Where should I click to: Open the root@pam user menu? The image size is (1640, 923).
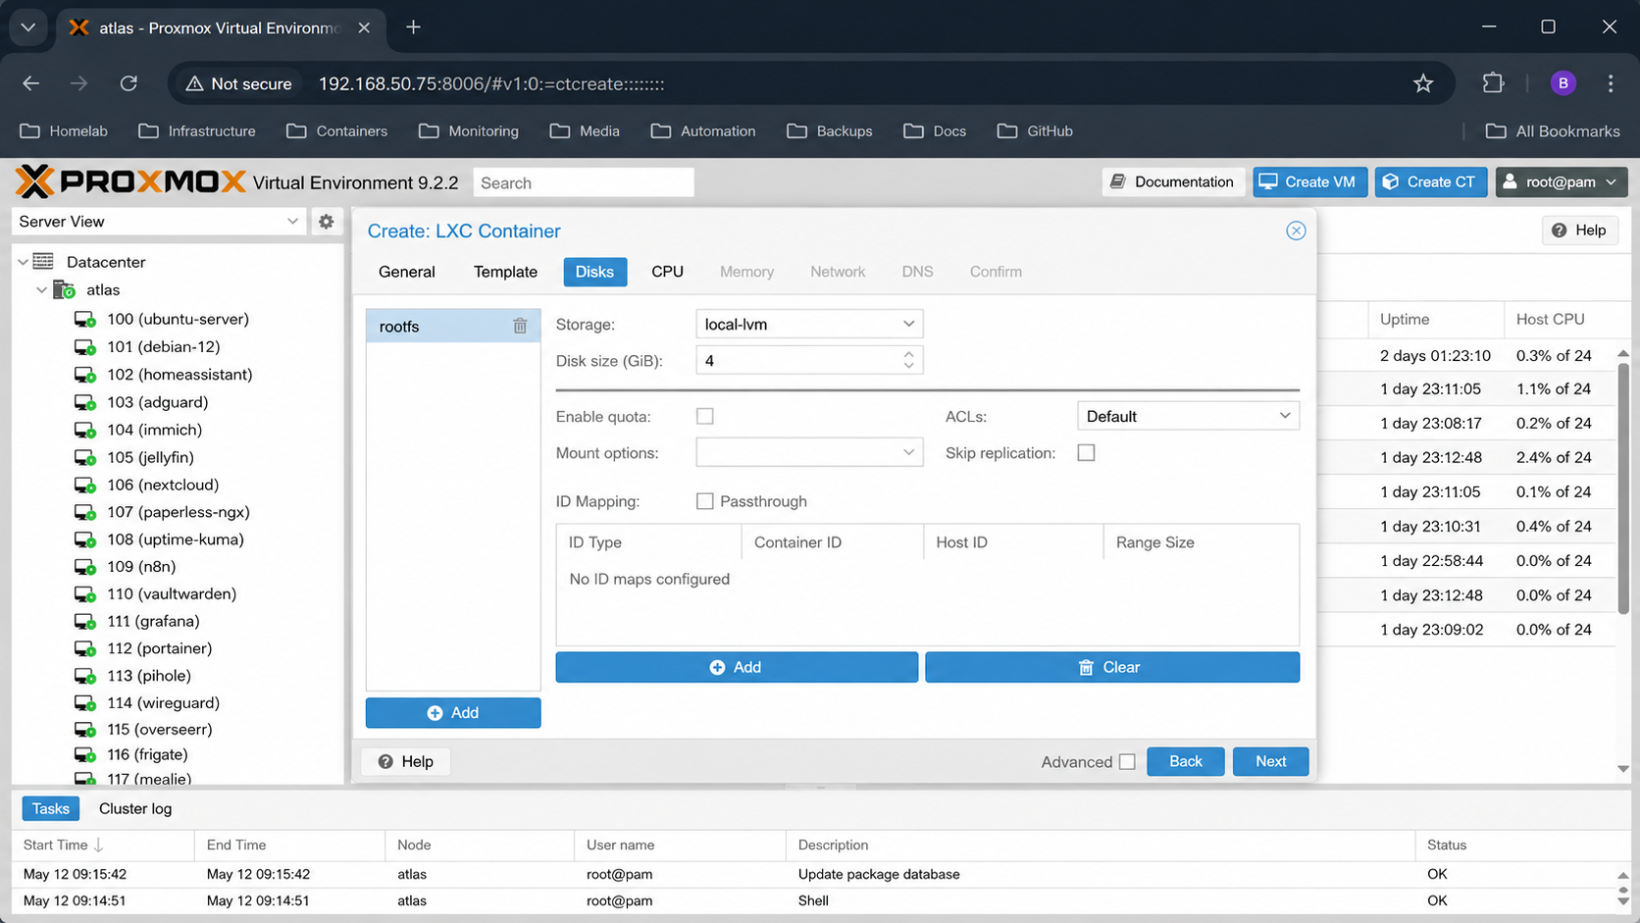point(1562,182)
